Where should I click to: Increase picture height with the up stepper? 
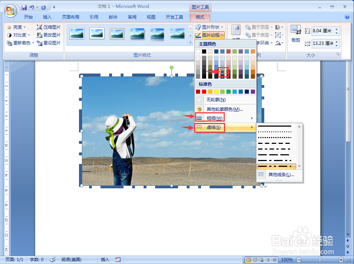tap(337, 29)
